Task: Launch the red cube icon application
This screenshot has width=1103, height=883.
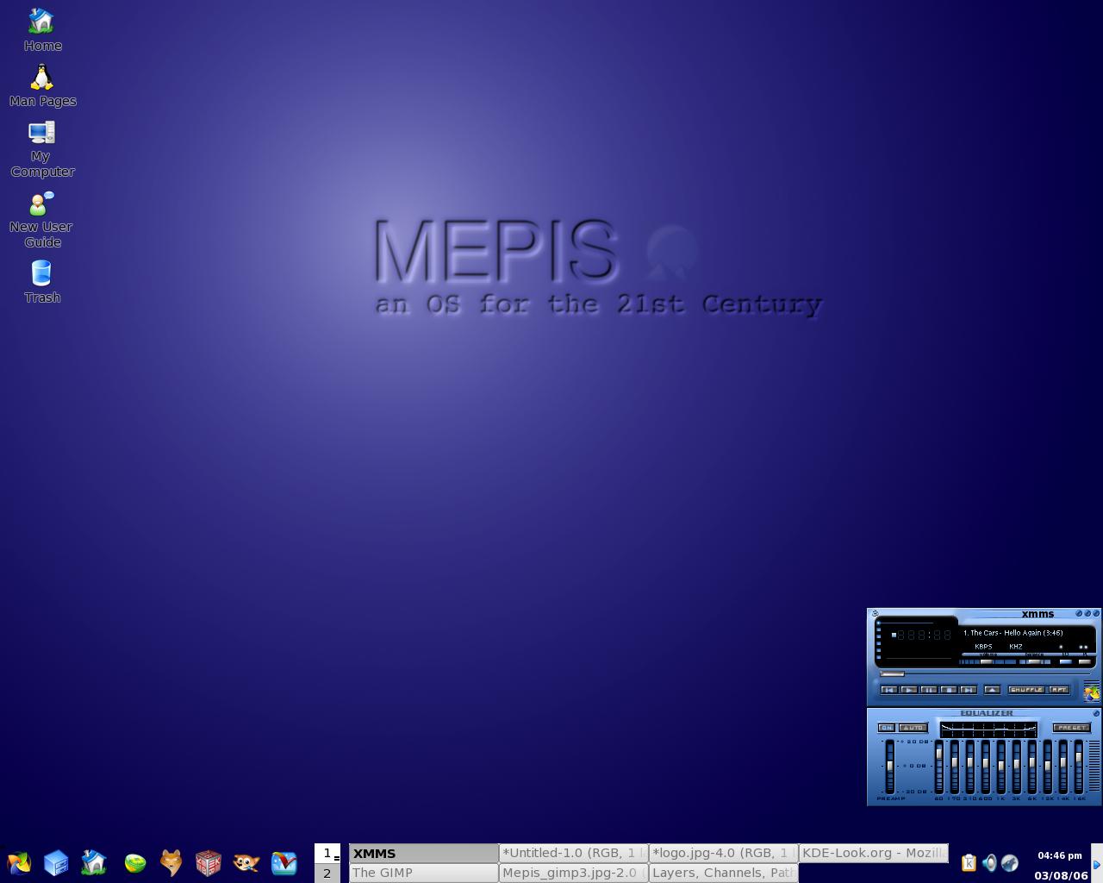Action: pyautogui.click(x=209, y=862)
